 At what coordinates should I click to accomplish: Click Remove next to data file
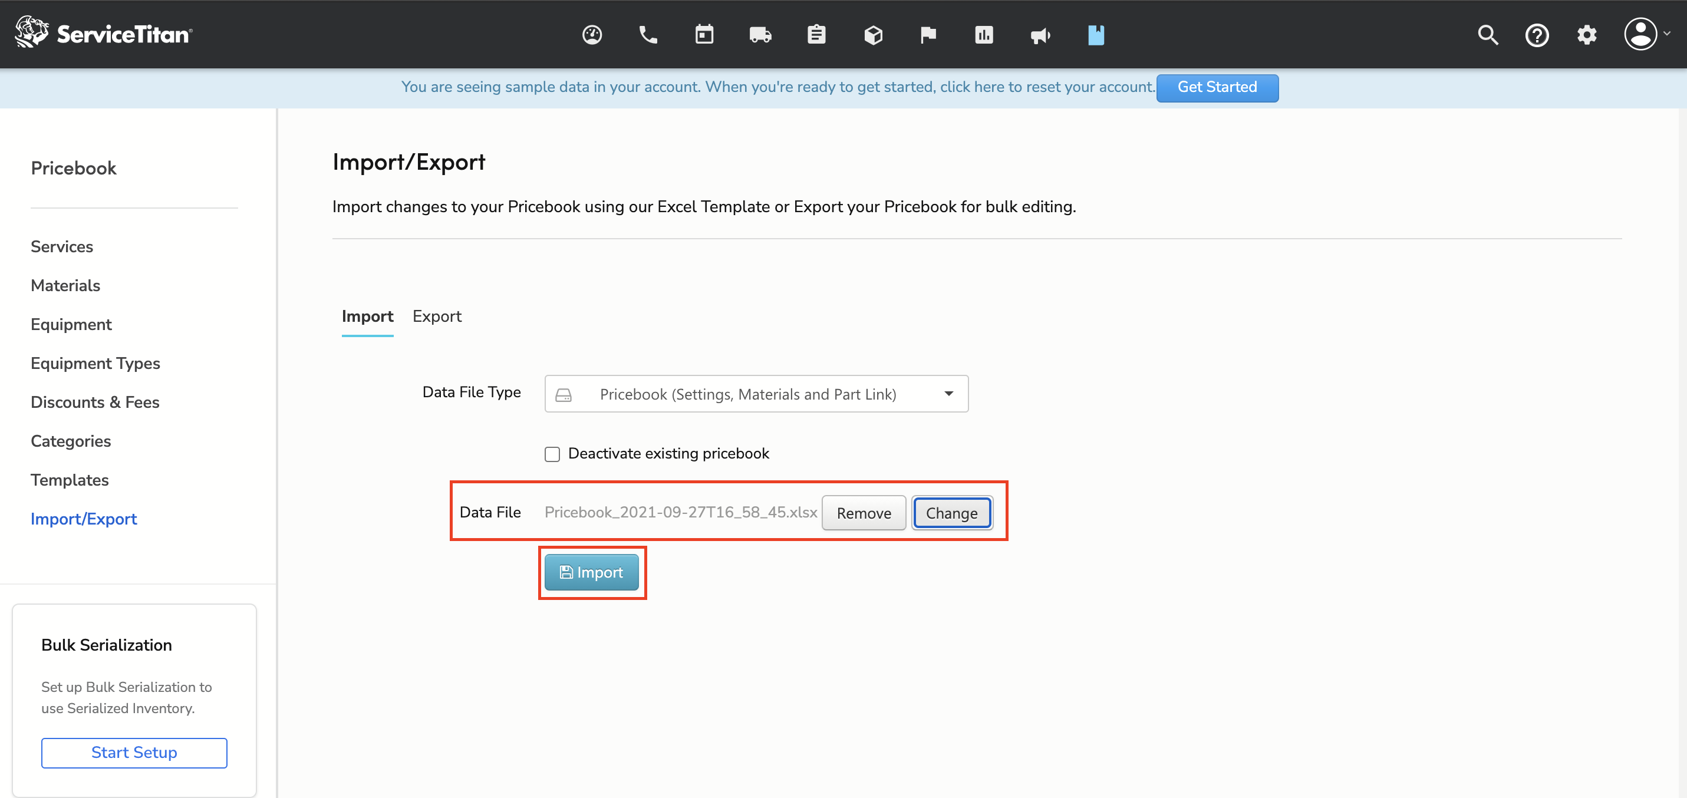click(863, 513)
